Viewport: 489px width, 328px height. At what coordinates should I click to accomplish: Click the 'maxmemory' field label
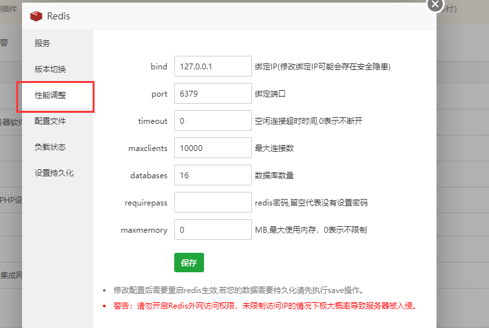[x=144, y=230]
